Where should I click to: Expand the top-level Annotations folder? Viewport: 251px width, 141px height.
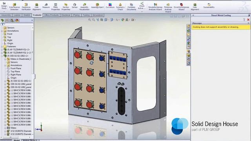[2, 31]
